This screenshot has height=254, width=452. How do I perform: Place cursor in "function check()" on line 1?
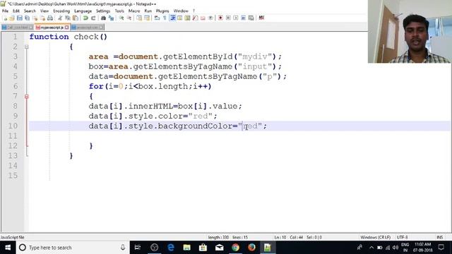pos(69,37)
